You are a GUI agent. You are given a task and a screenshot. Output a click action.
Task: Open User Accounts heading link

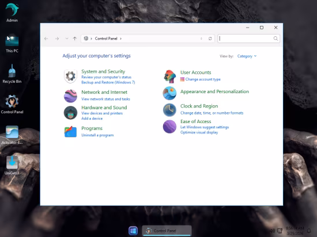196,72
